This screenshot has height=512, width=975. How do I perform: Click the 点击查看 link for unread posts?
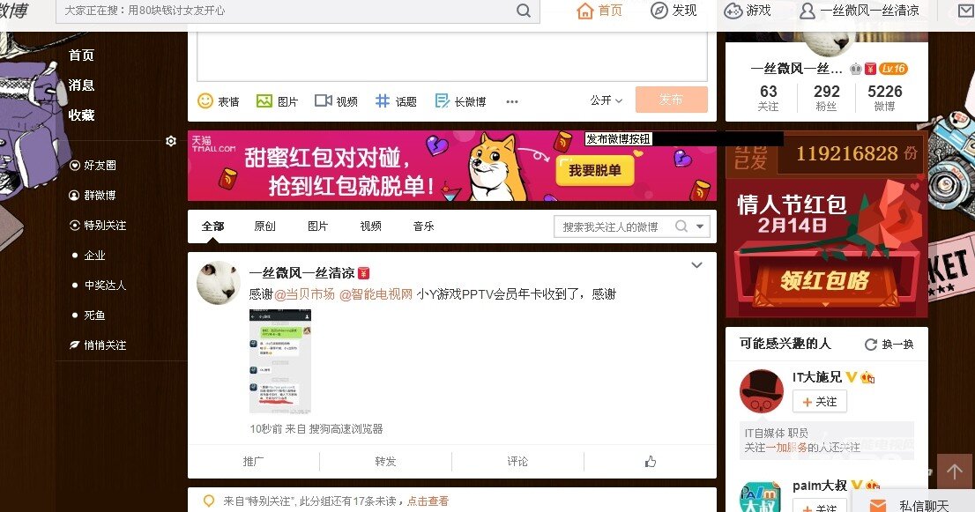[x=428, y=501]
